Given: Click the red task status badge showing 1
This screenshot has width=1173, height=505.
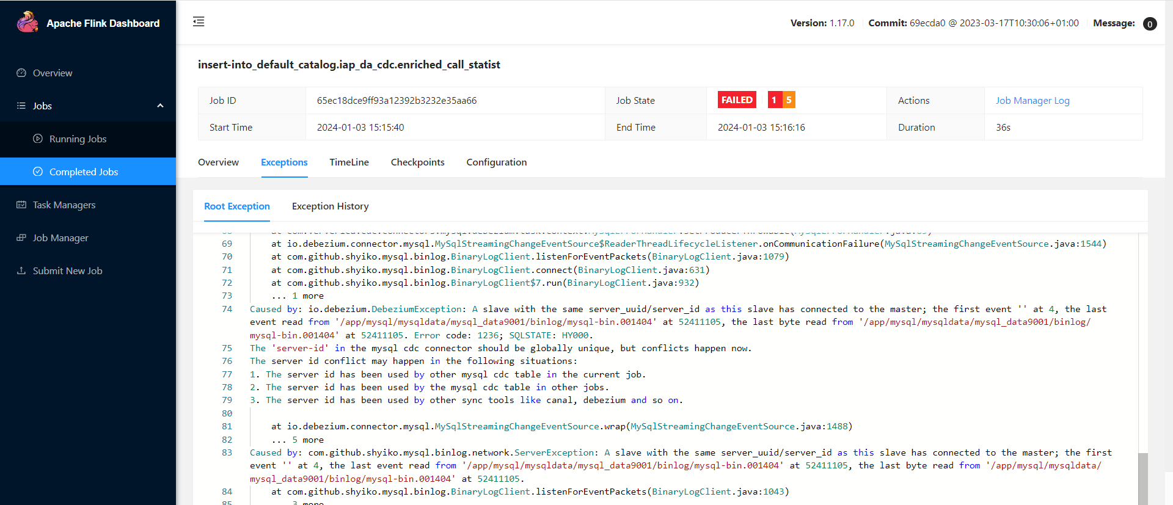Looking at the screenshot, I should point(774,100).
